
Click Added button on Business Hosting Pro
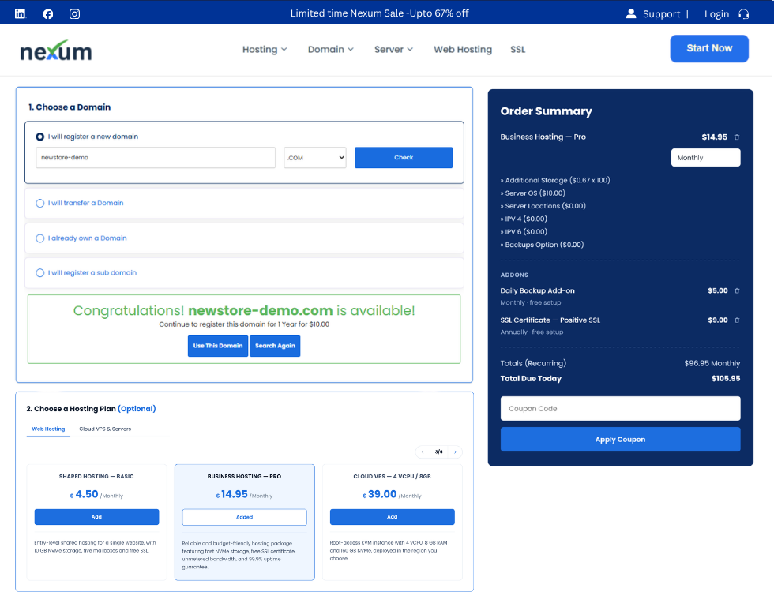(x=244, y=517)
